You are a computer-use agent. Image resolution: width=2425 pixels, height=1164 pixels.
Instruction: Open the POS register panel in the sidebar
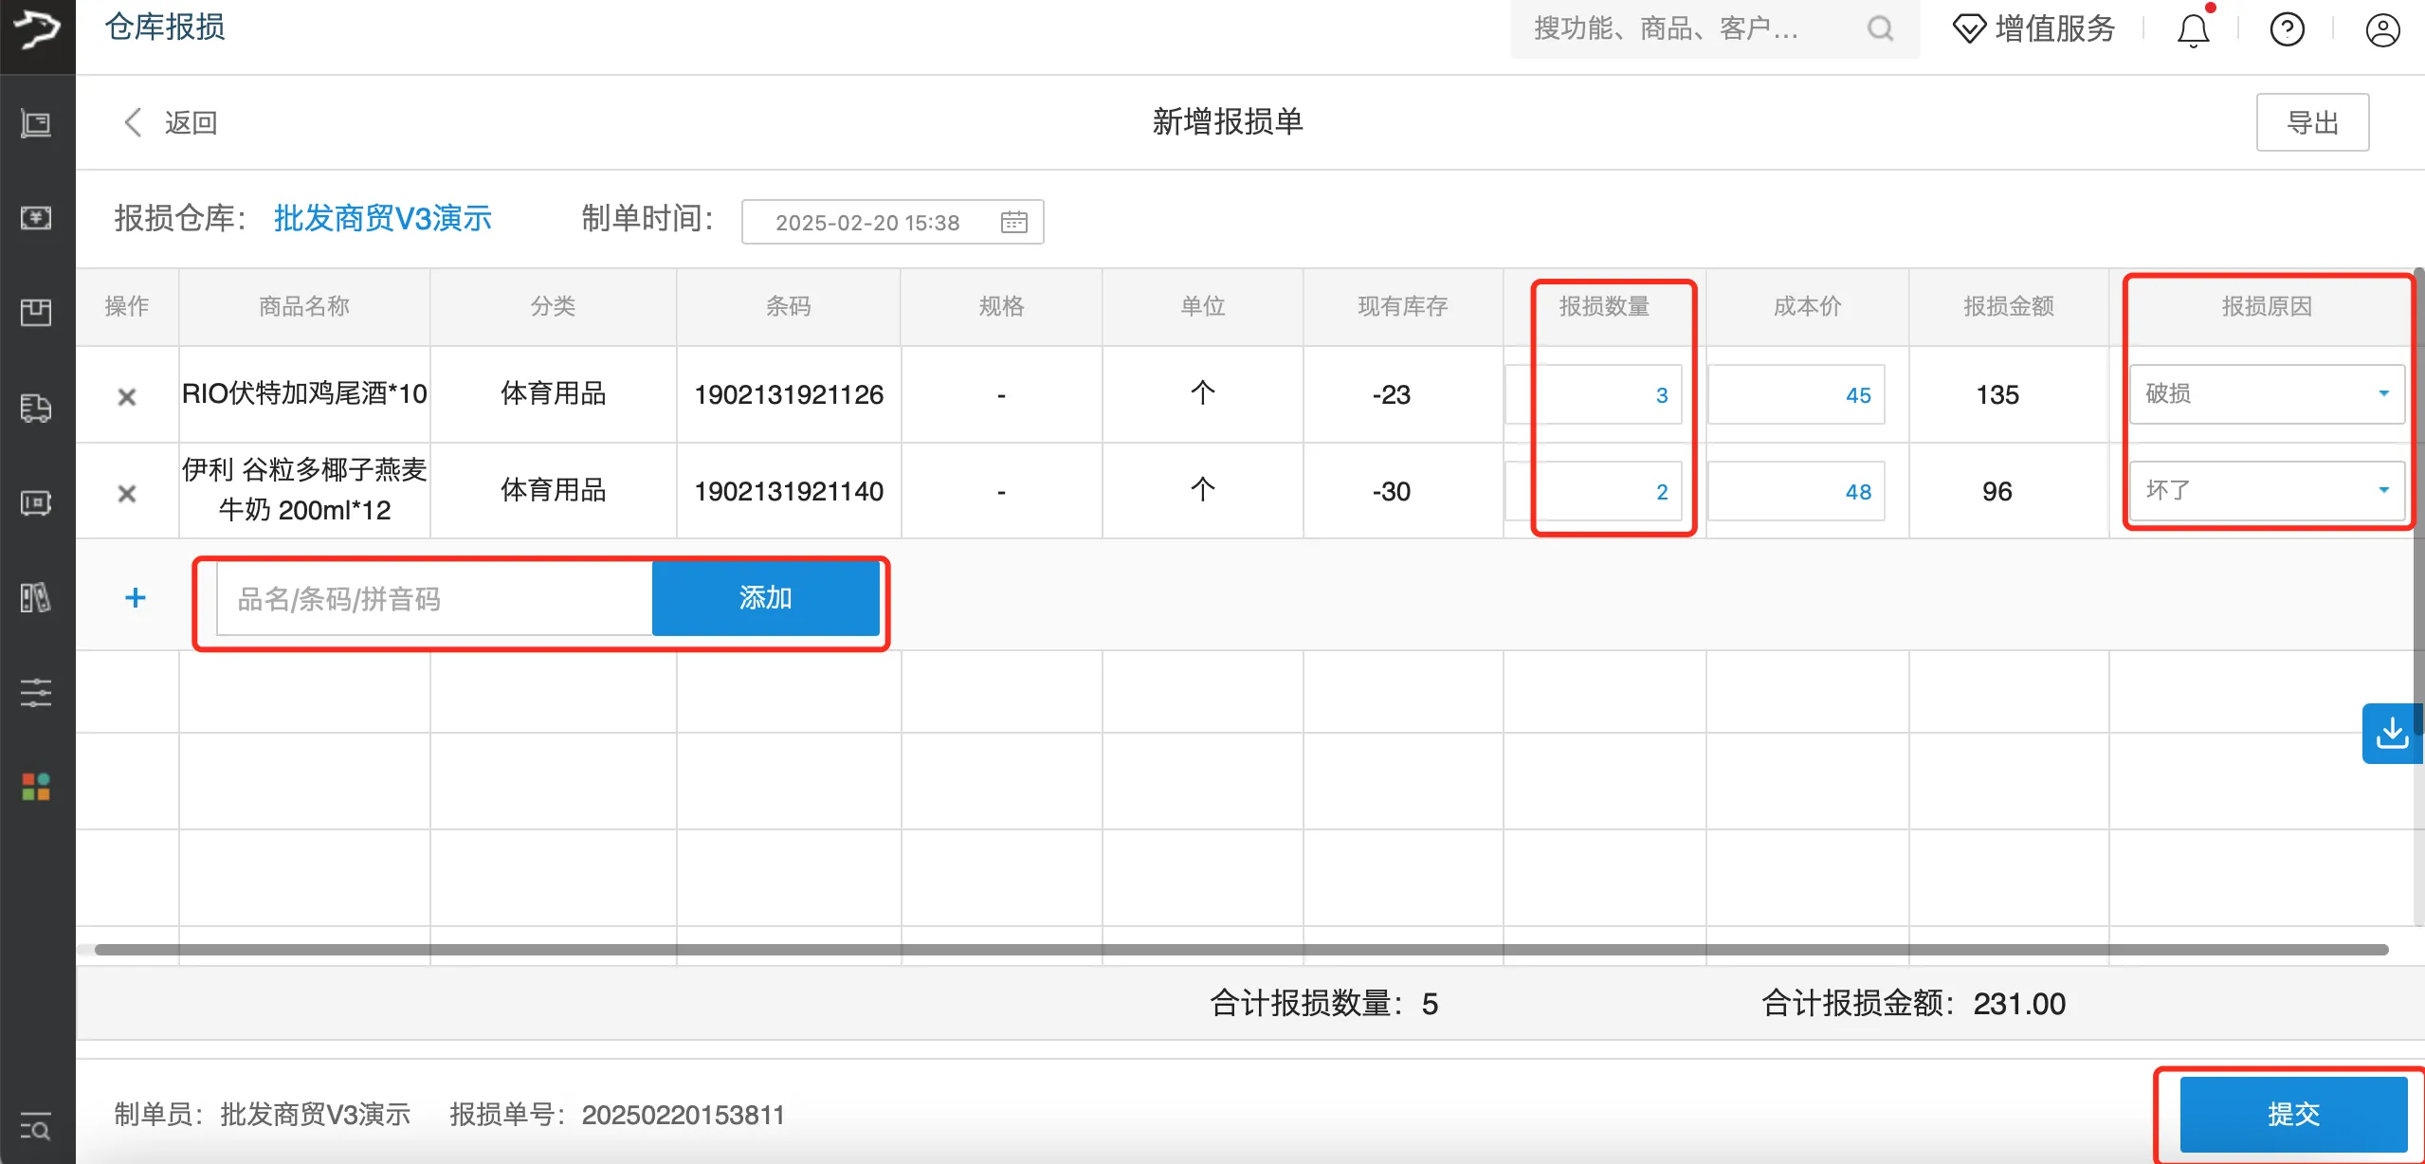coord(36,122)
